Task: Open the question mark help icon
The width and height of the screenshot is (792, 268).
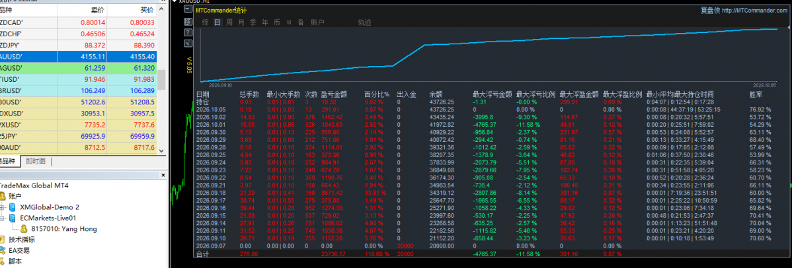Action: tap(188, 32)
